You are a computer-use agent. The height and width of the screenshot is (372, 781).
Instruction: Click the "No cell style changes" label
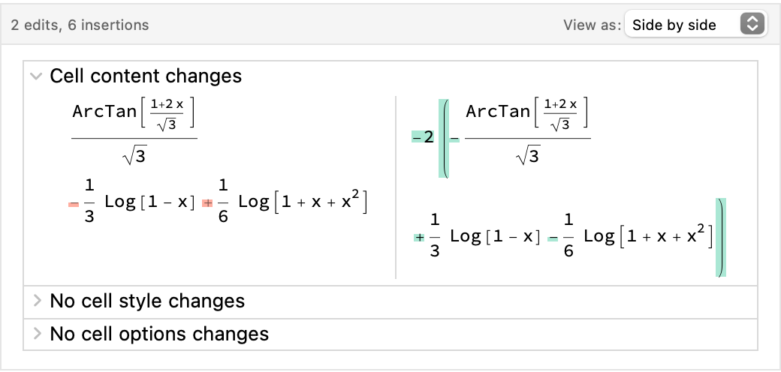coord(147,301)
